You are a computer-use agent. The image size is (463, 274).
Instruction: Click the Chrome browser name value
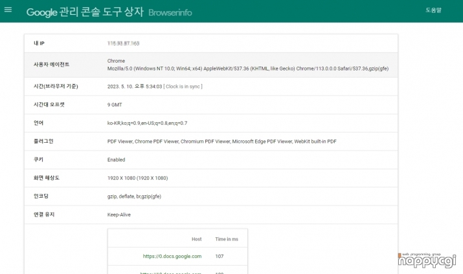(x=116, y=61)
